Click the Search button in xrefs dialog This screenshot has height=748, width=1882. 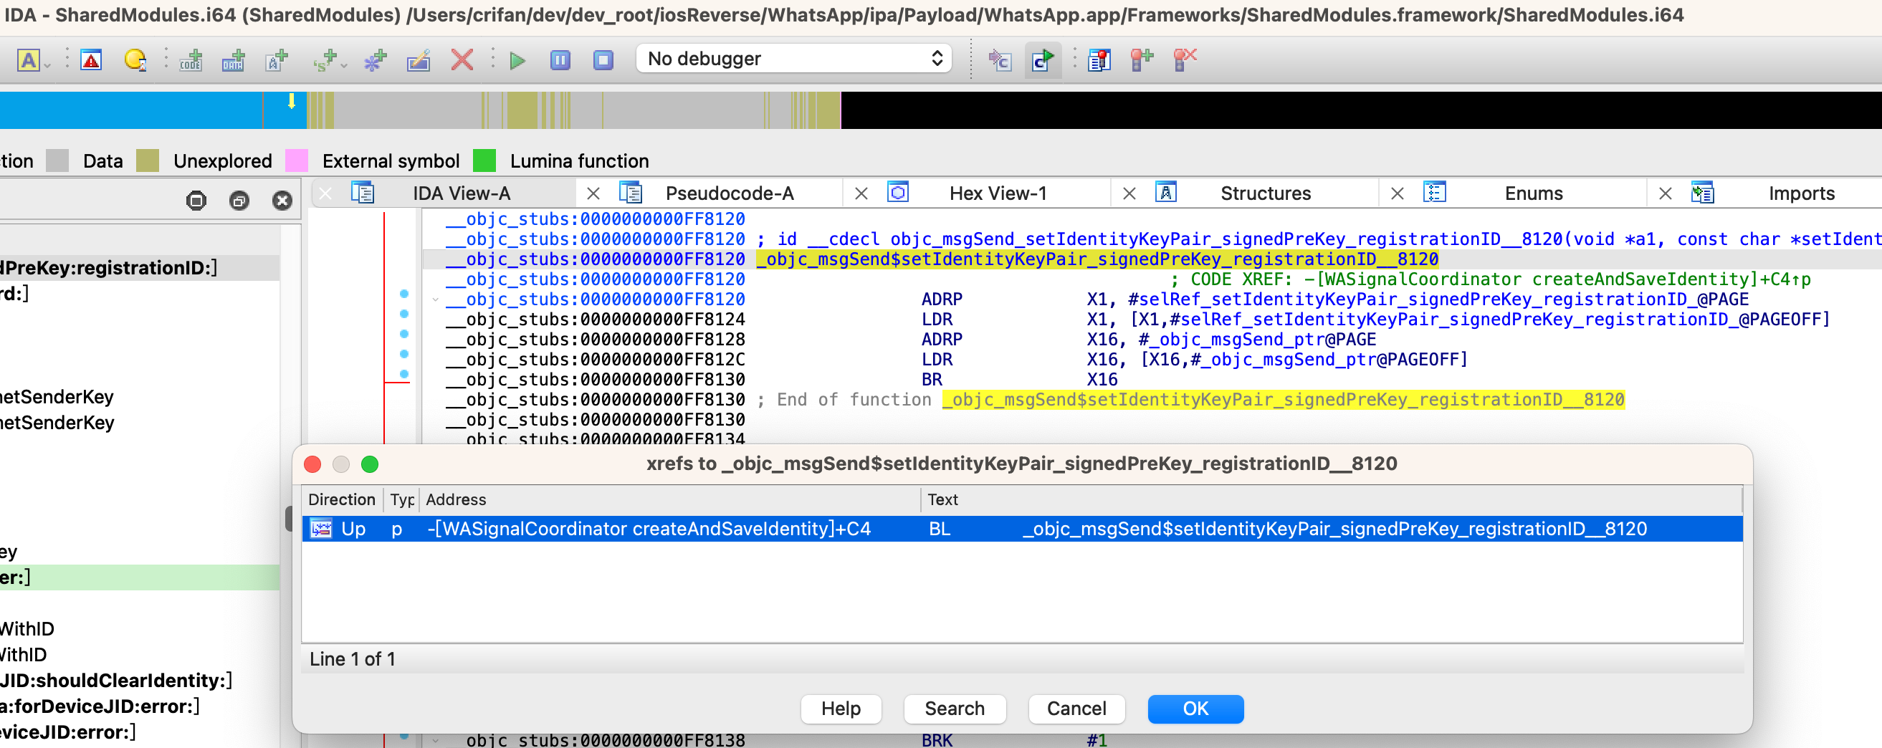click(x=954, y=709)
